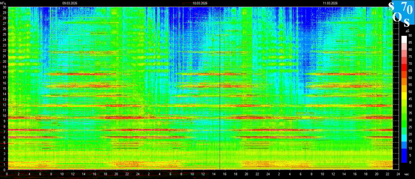
Task: Select the 30 MHz frequency axis tick
Action: tap(4, 7)
